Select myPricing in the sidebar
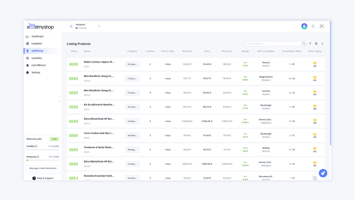Image resolution: width=355 pixels, height=200 pixels. pos(37,51)
